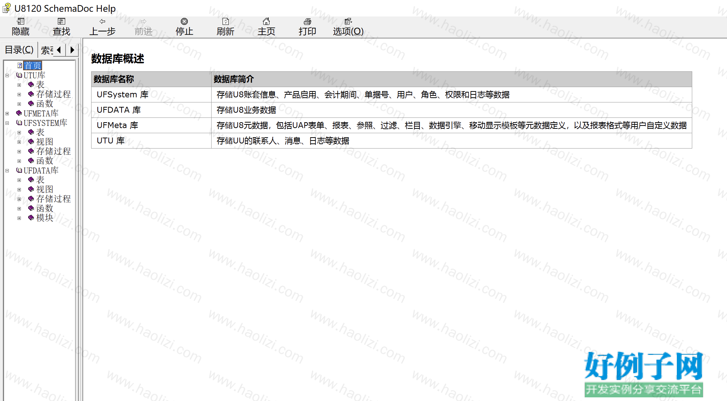Click the UFDATA 库 table cell
This screenshot has width=727, height=401.
pos(151,110)
